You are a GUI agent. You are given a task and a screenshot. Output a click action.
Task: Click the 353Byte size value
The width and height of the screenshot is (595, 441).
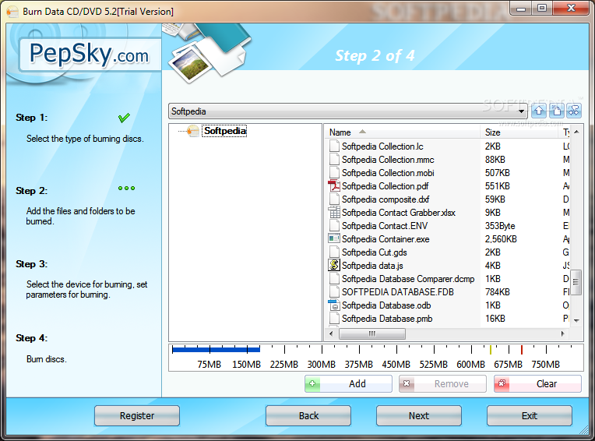coord(500,226)
